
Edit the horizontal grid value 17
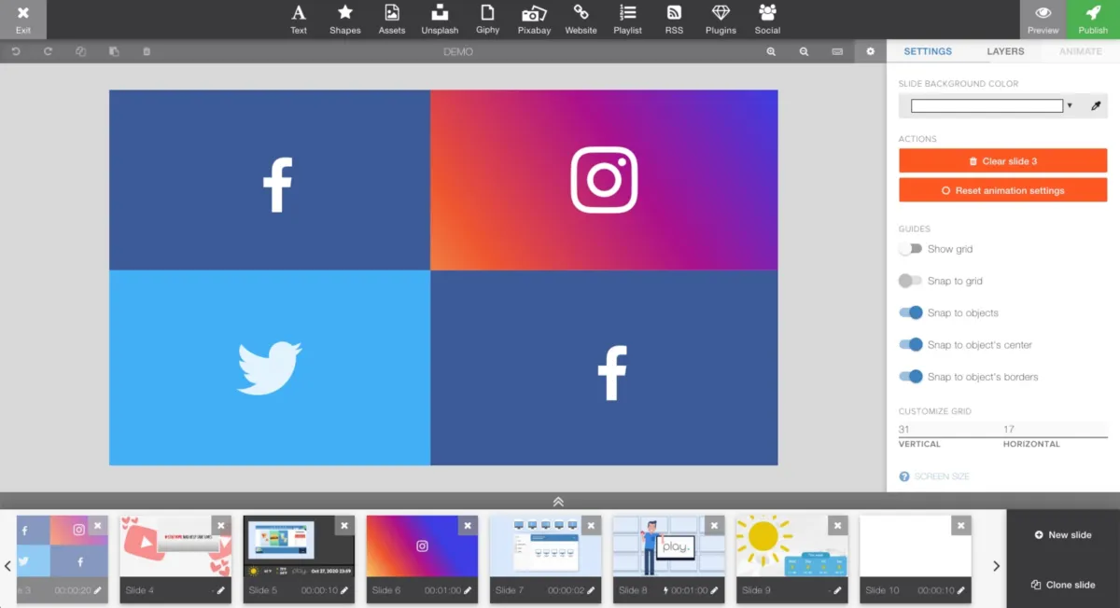[x=1055, y=429]
